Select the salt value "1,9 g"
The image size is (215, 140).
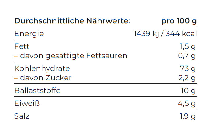(x=187, y=116)
